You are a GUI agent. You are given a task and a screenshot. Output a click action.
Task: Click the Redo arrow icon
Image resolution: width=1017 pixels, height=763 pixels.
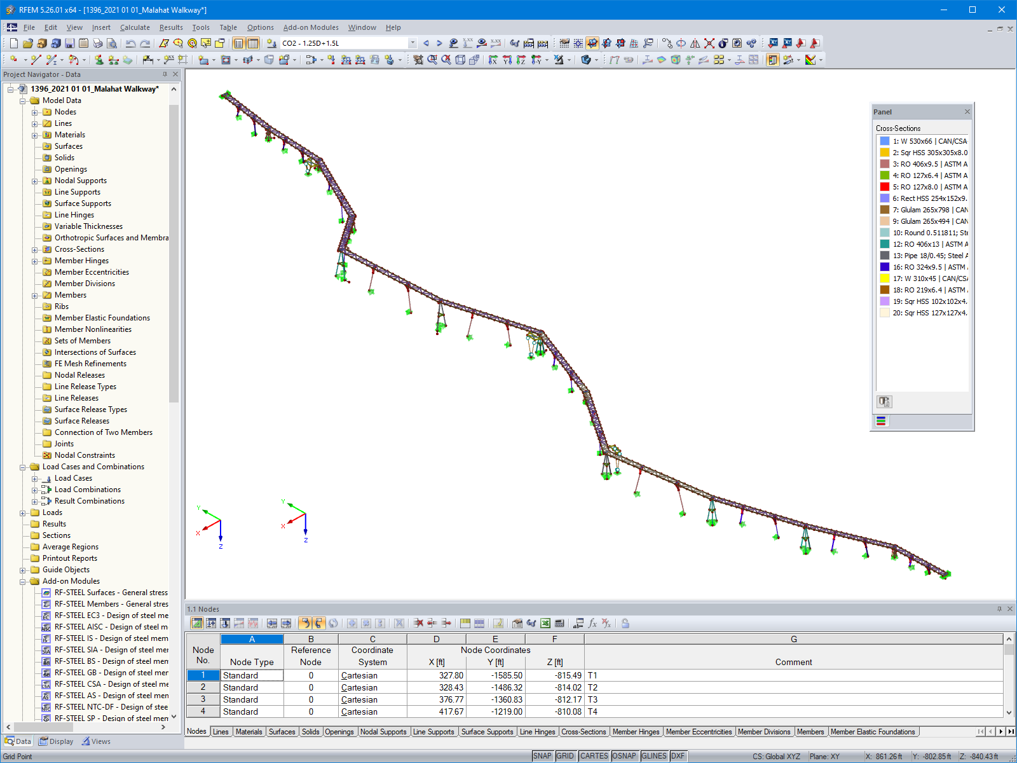(145, 43)
